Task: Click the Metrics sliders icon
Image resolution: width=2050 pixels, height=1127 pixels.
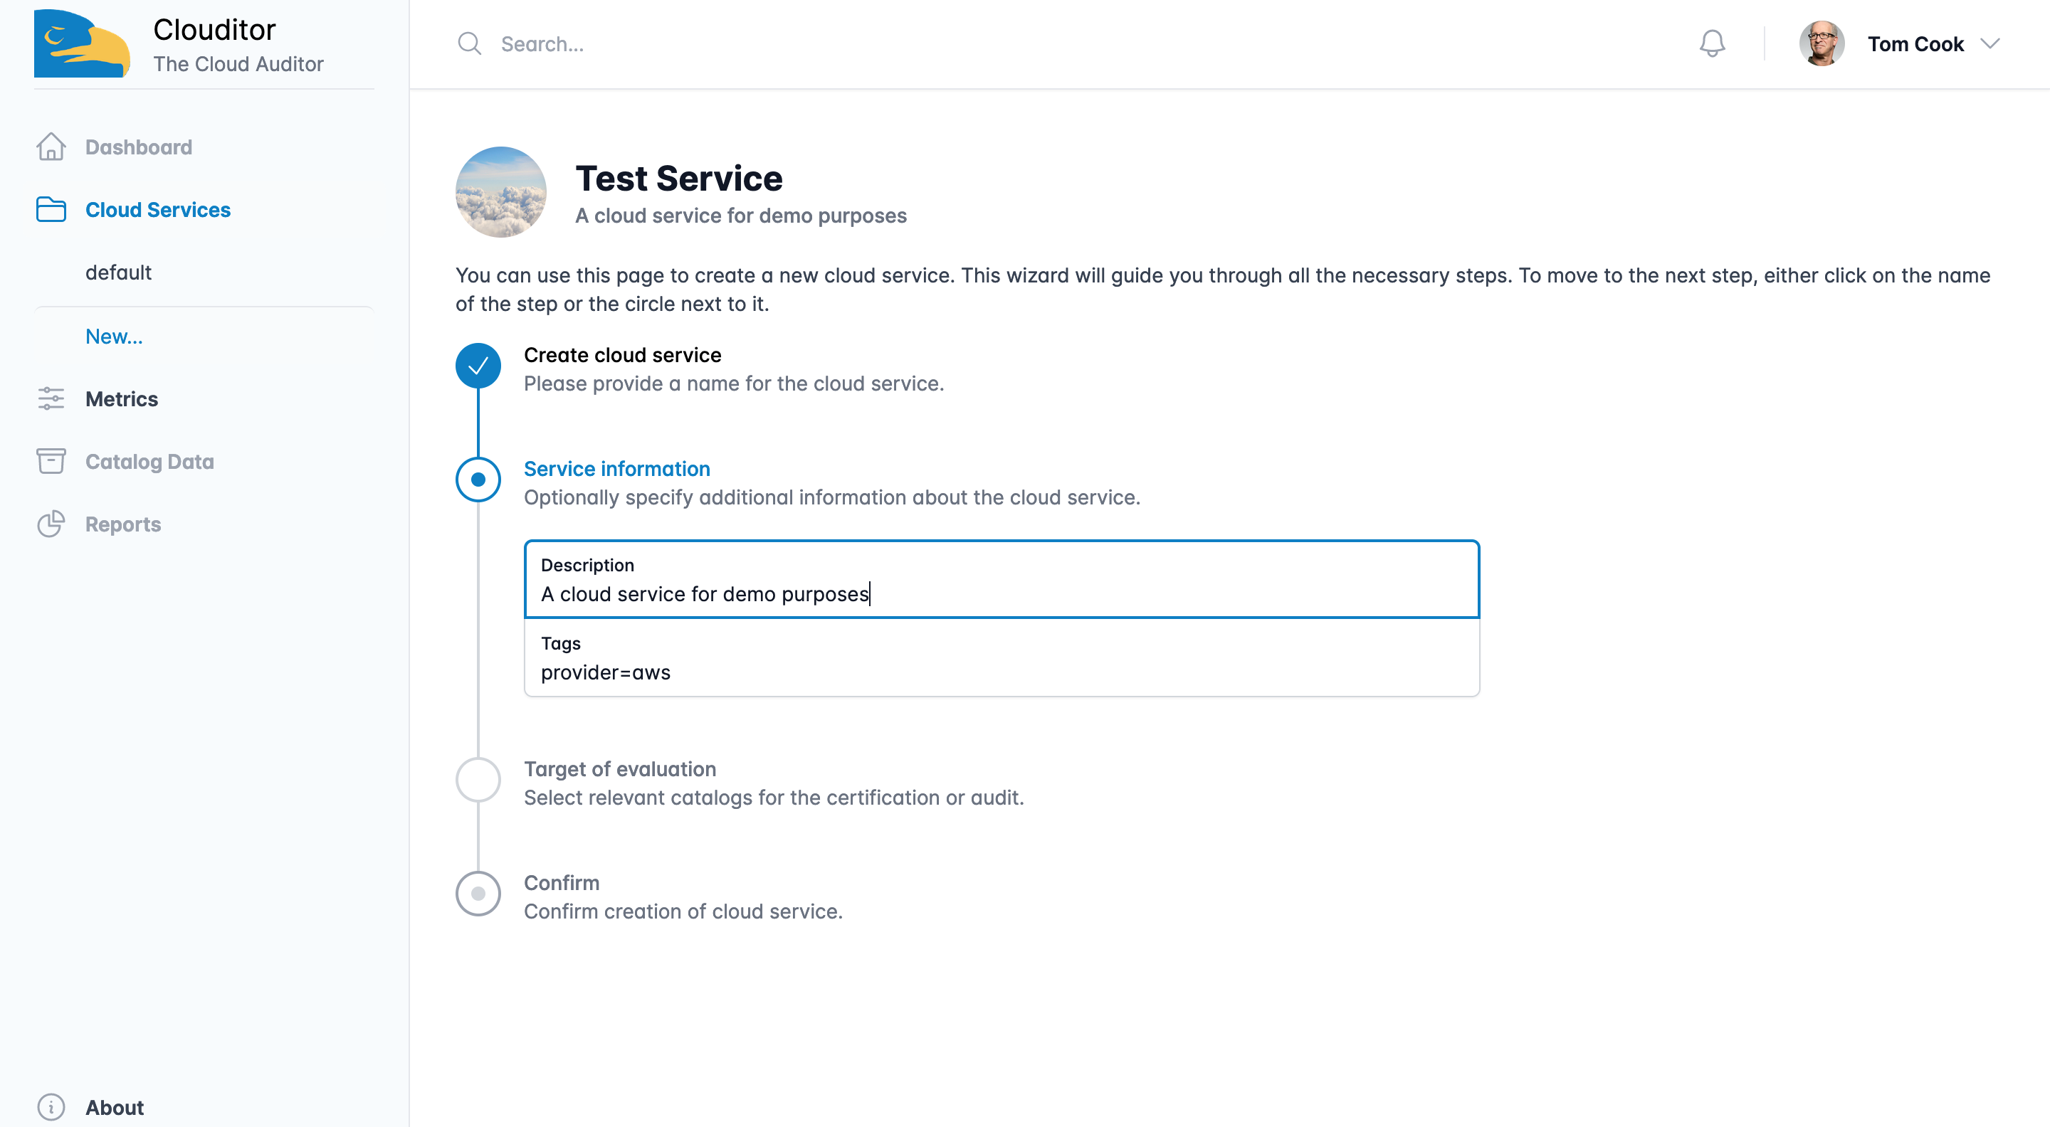Action: [51, 398]
